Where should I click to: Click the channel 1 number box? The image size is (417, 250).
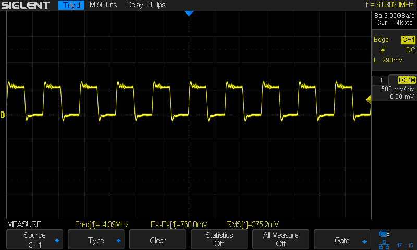coord(381,80)
